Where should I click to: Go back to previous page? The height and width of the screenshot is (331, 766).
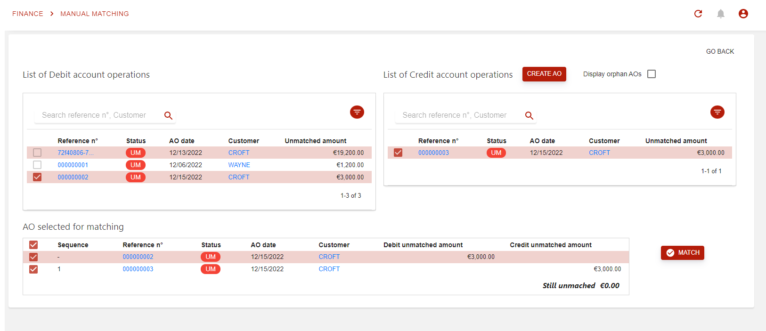(720, 51)
